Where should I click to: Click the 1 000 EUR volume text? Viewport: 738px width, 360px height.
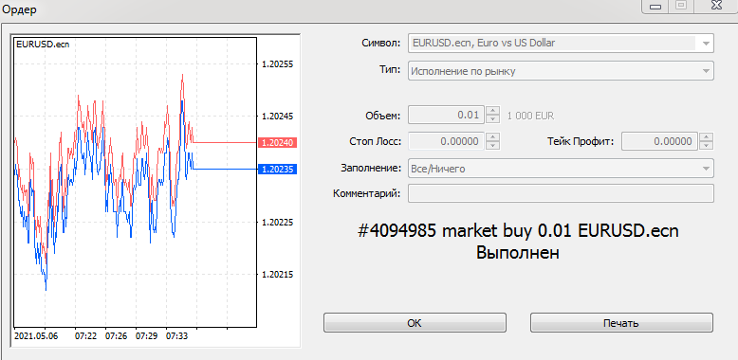tap(530, 116)
